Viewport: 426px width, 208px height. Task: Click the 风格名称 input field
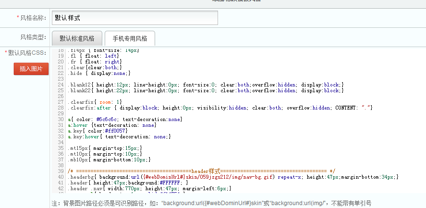point(134,18)
